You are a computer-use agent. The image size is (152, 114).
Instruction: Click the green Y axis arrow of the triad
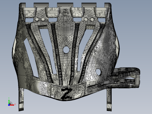pyautogui.click(x=9, y=102)
